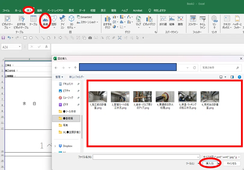This screenshot has width=244, height=170.
Task: Click the リンク hyperlink tool
Action: point(214,22)
